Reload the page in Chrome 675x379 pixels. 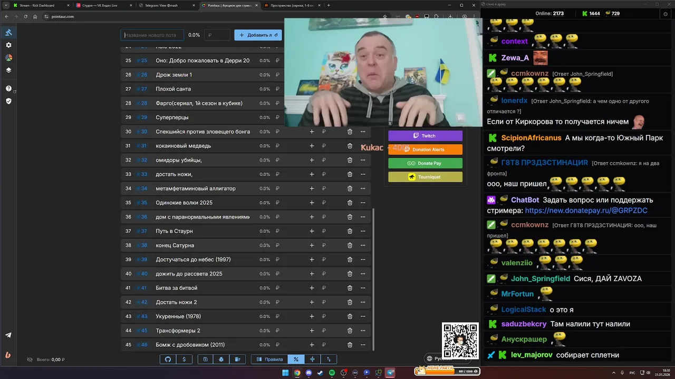pyautogui.click(x=25, y=16)
